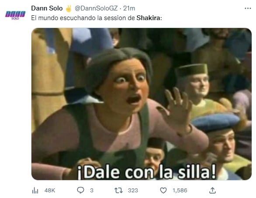Open the three-dot more options menu
Image resolution: width=256 pixels, height=198 pixels.
pos(248,8)
